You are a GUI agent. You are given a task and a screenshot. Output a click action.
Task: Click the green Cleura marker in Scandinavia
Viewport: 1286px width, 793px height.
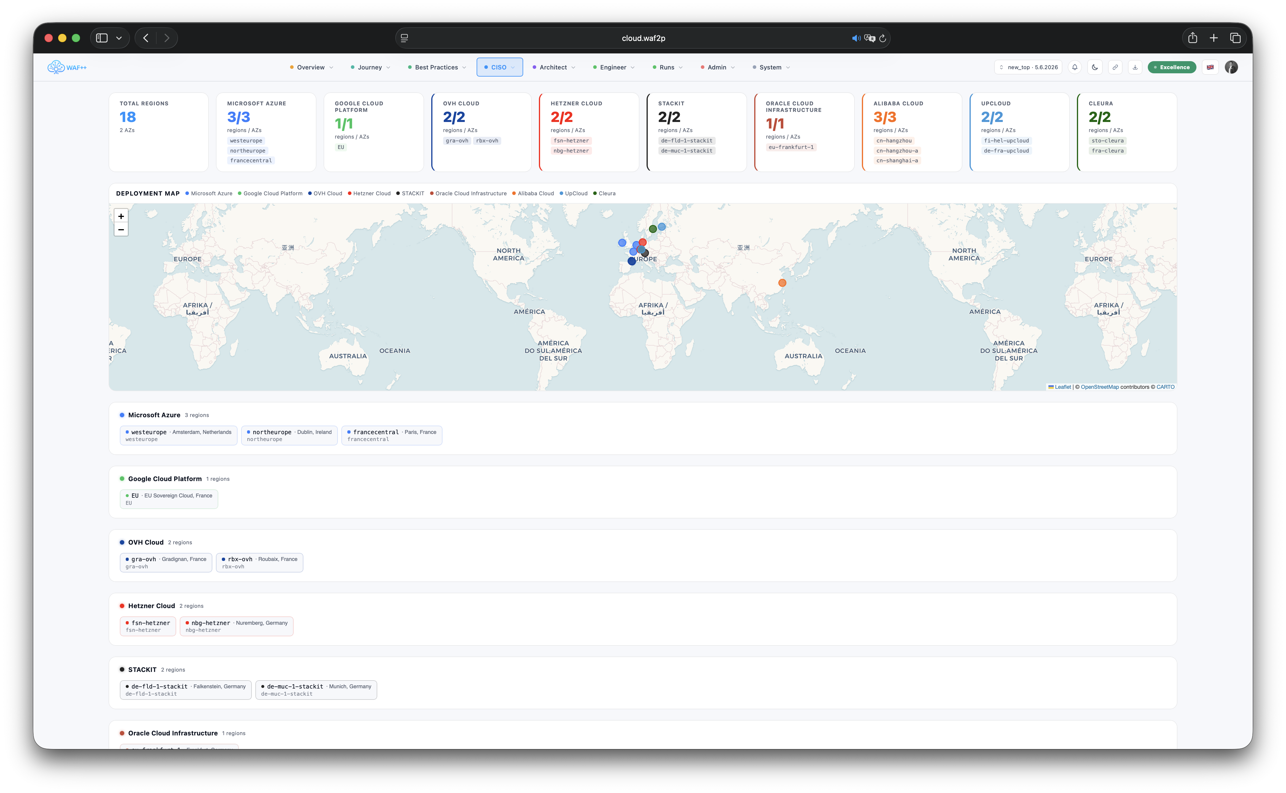[652, 229]
